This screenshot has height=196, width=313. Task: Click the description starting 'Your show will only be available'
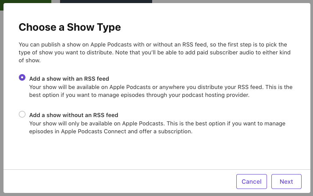pos(157,127)
